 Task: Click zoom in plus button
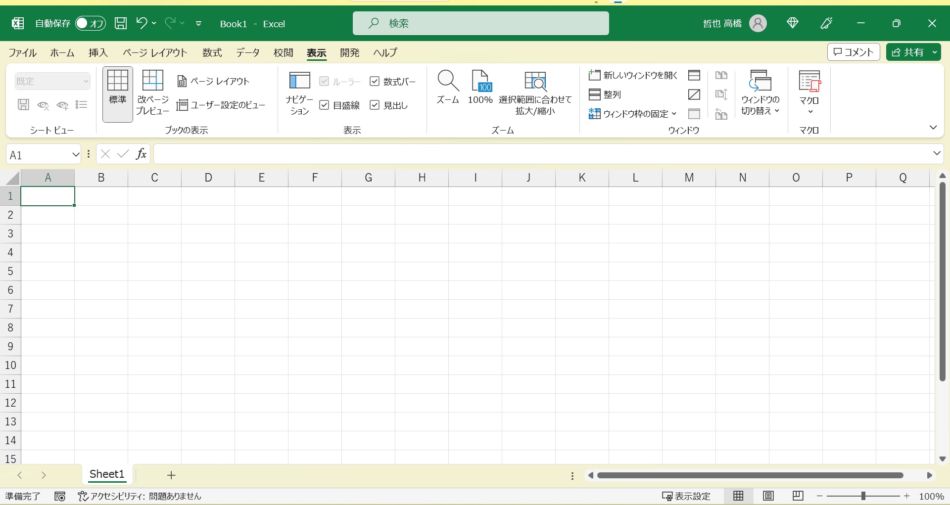906,496
